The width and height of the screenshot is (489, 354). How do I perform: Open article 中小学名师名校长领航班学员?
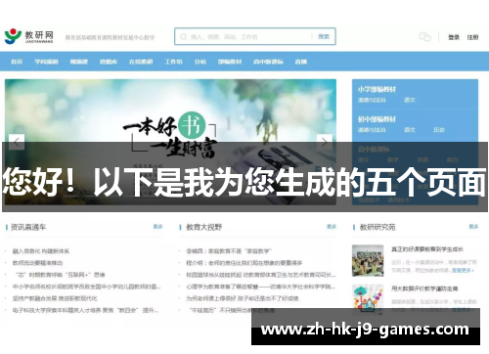(x=87, y=287)
